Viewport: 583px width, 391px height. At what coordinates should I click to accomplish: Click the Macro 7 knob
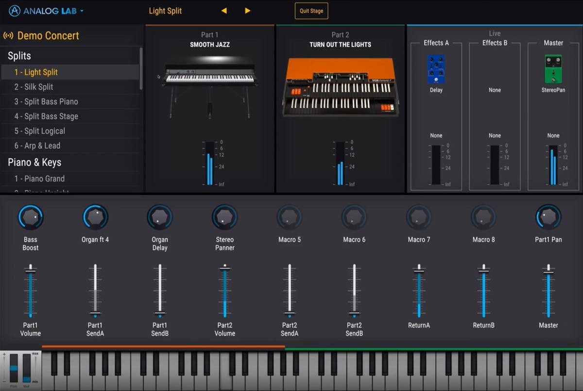click(x=419, y=217)
